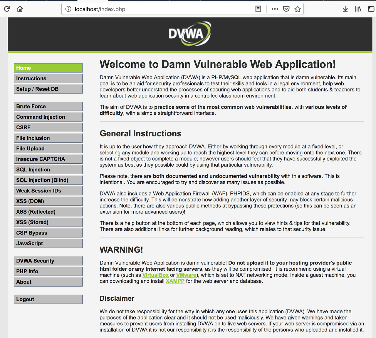View the PHP Info page
376x338 pixels.
pos(48,271)
